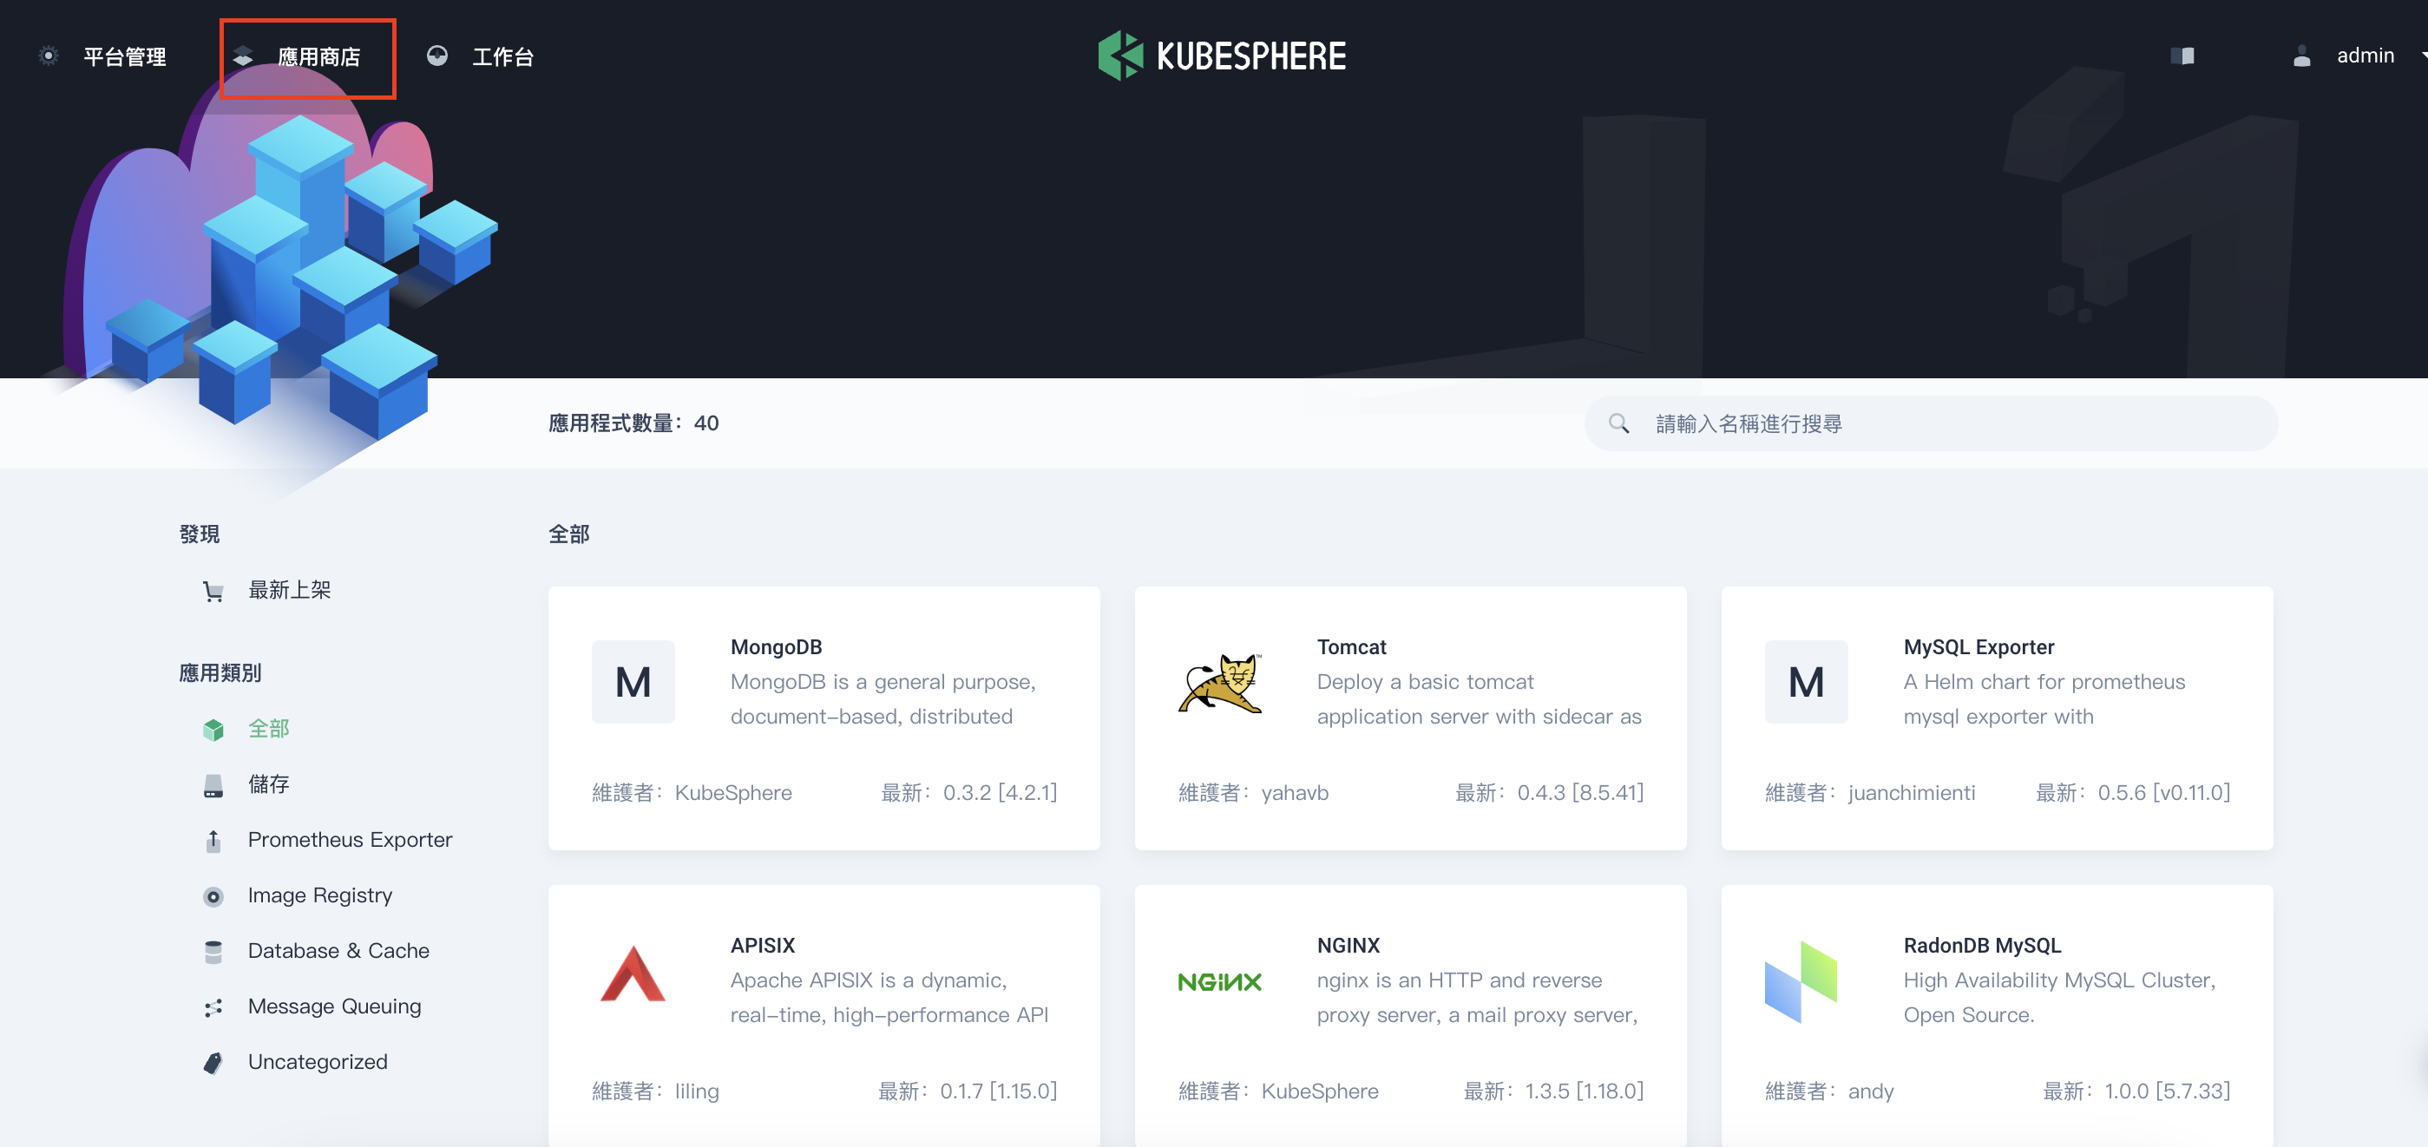Click the KubeSphere logo

(1222, 56)
